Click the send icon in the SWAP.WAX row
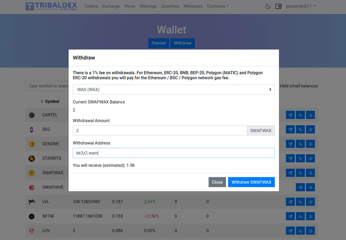 point(290,173)
